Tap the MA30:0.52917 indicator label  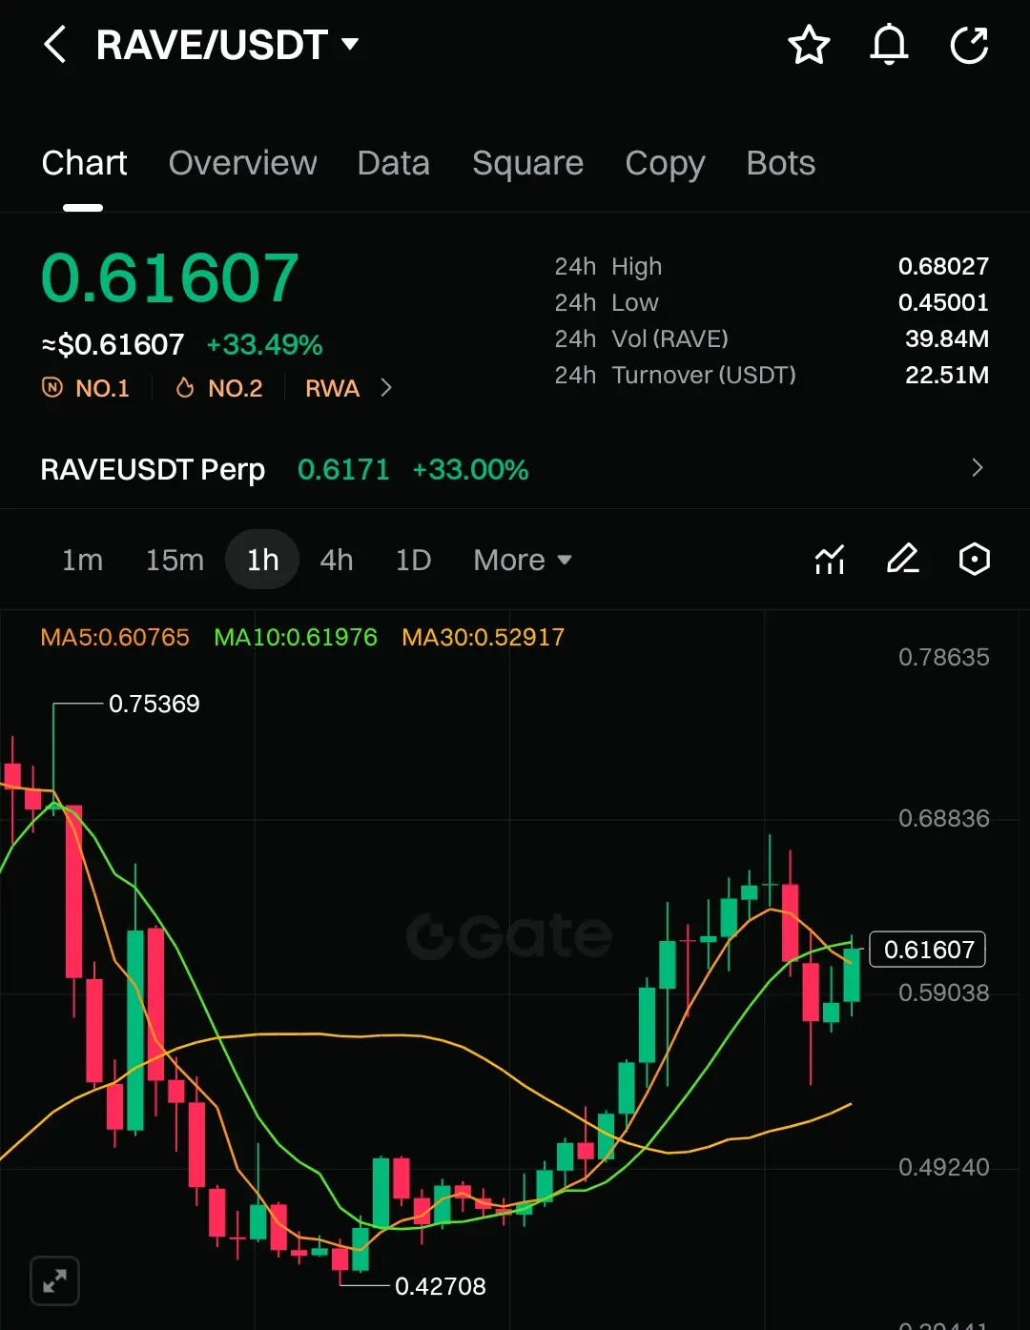[x=484, y=637]
